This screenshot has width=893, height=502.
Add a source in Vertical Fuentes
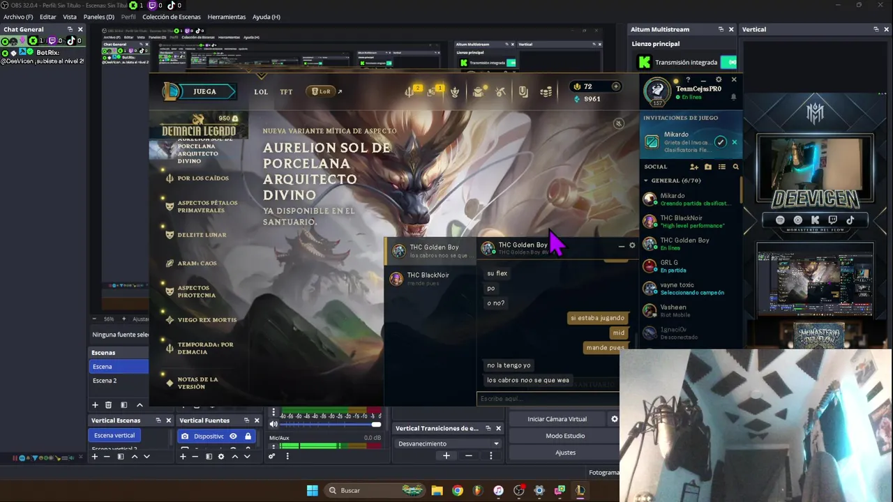pyautogui.click(x=183, y=457)
